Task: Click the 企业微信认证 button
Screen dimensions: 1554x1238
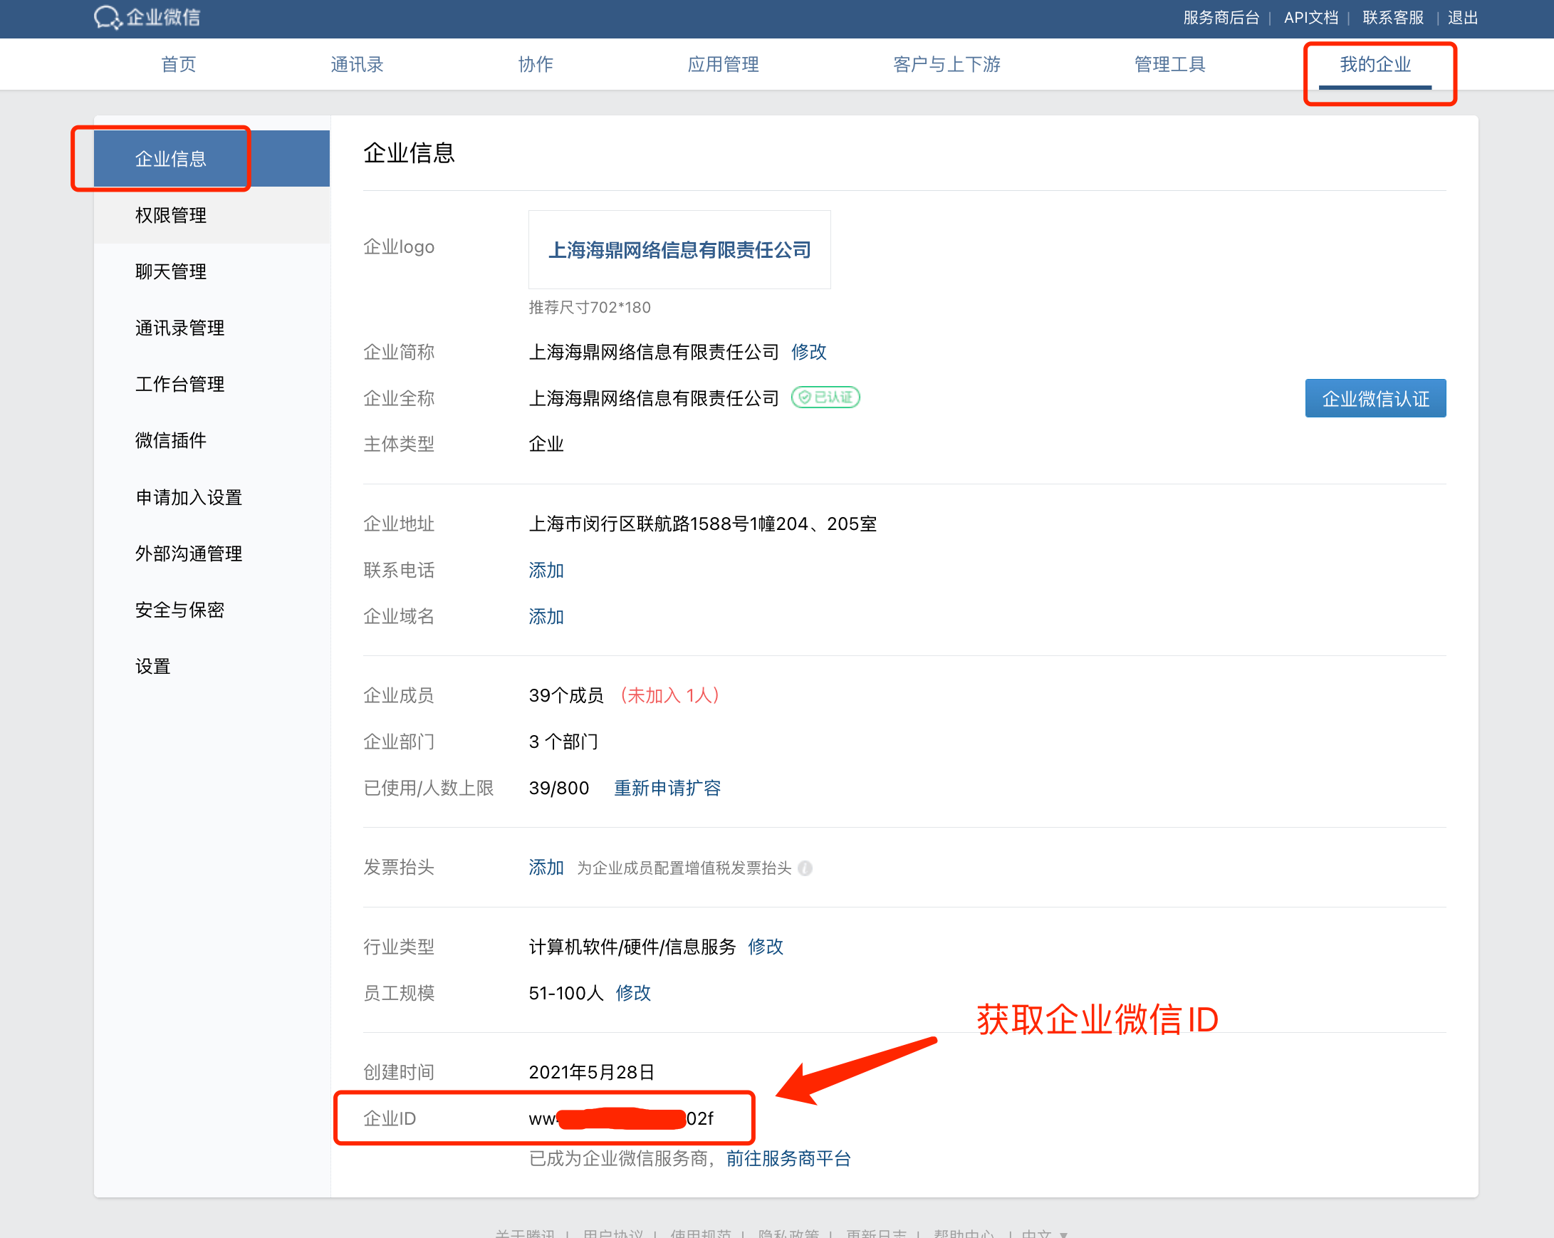Action: point(1375,398)
